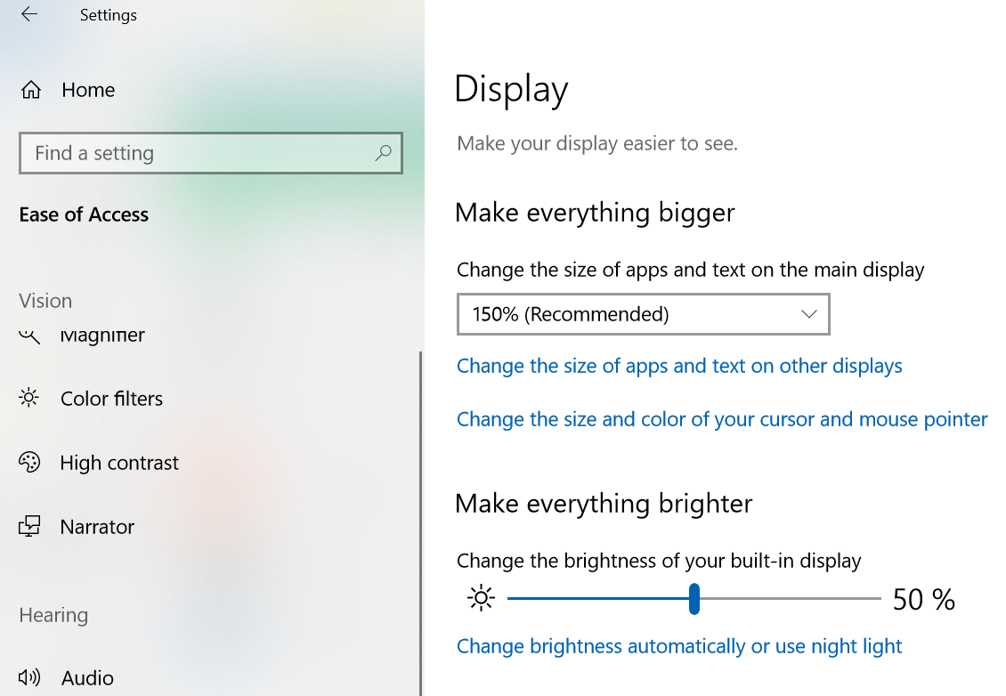Click the scaling dropdown chevron arrow
Image resolution: width=1006 pixels, height=696 pixels.
click(x=808, y=314)
